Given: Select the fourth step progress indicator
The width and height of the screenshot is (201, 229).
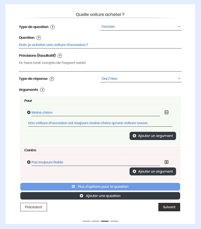Looking at the screenshot, I should coord(114,221).
